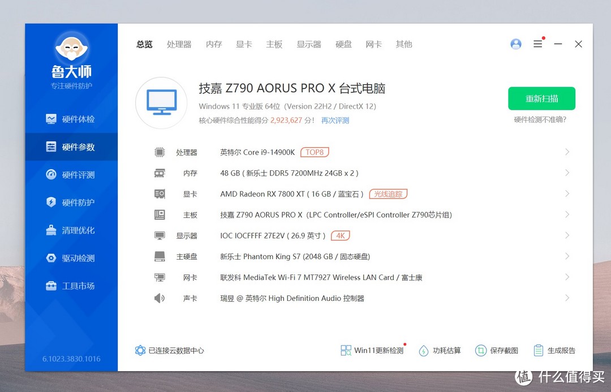
Task: Select 硬件参数 sidebar item
Action: (71, 147)
